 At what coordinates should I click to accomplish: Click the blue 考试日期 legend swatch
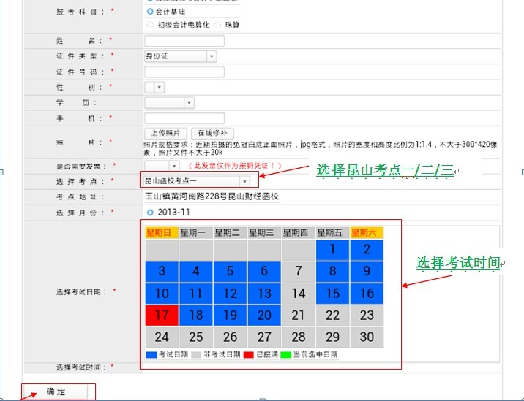[151, 355]
